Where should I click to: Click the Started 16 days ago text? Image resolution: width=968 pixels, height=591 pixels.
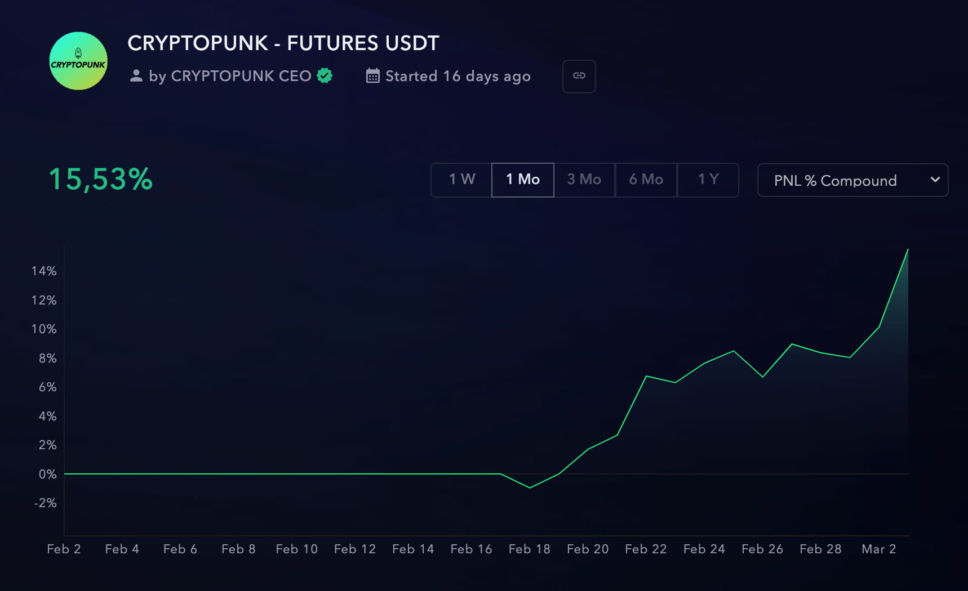[x=458, y=76]
